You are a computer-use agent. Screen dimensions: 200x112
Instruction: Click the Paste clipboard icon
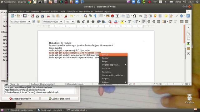click(x=58, y=16)
